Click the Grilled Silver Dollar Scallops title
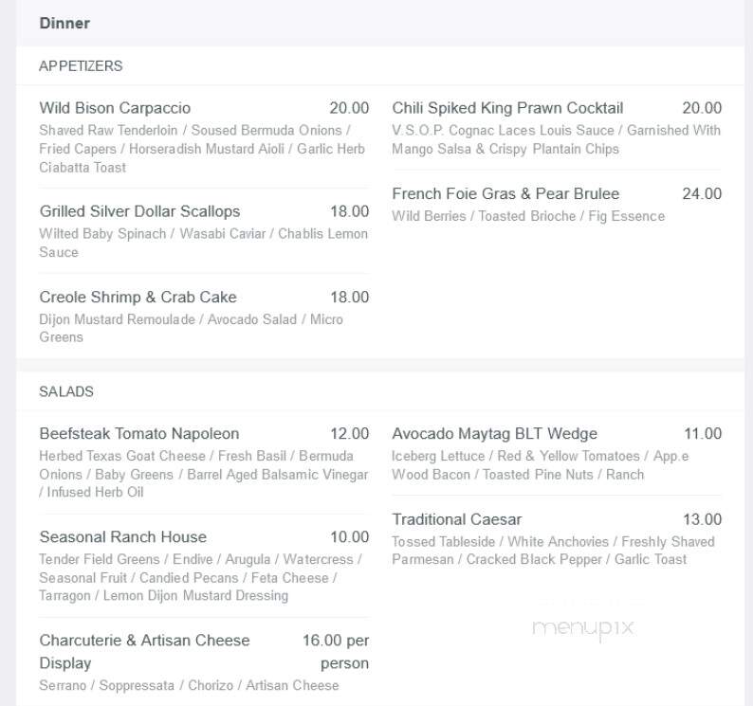Screen dimensions: 753x706 [139, 211]
